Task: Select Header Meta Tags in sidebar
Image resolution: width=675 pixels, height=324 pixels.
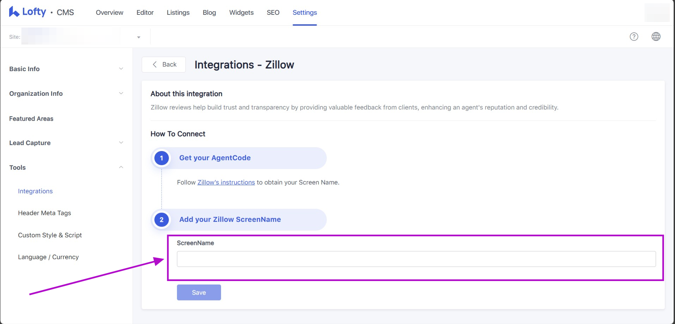Action: (x=44, y=213)
